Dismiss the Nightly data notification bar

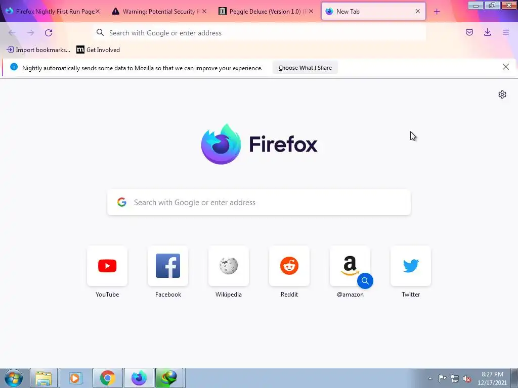point(505,67)
